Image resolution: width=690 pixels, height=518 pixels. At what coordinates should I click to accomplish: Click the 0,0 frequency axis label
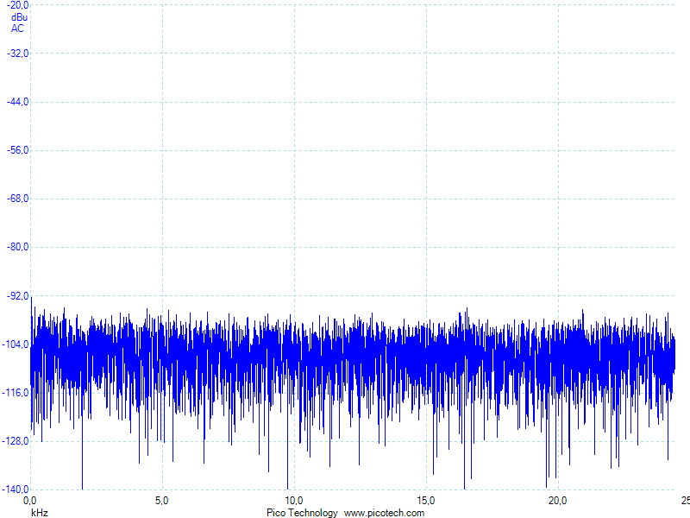30,501
